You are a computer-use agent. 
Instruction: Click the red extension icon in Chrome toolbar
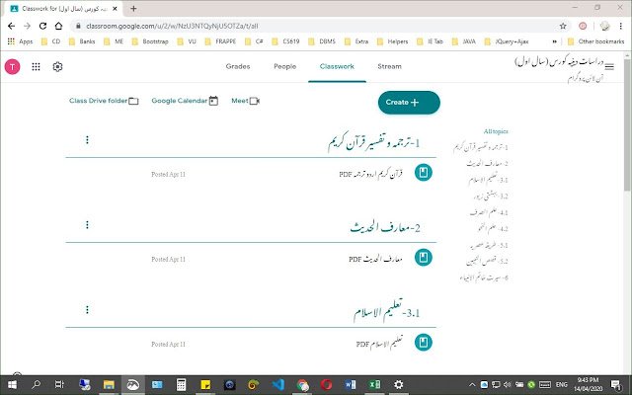pos(583,26)
